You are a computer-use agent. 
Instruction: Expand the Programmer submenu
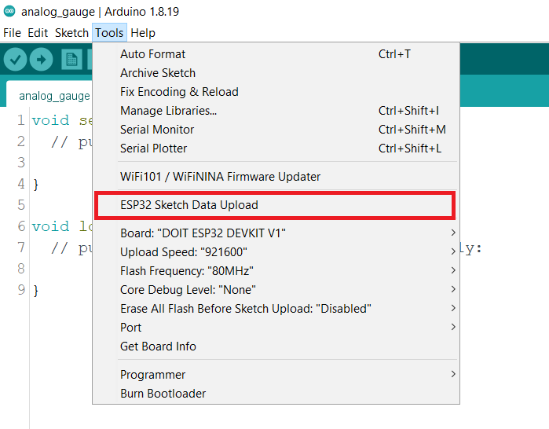[153, 375]
